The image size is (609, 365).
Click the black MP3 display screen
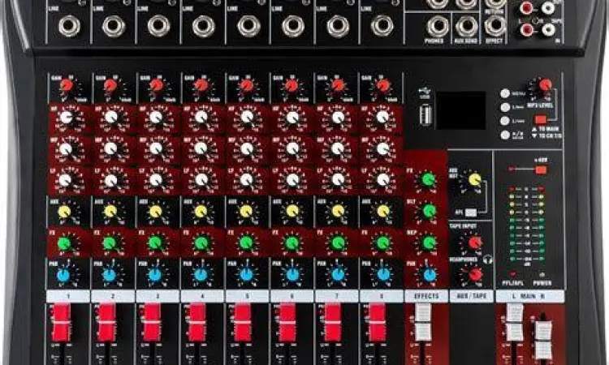[x=461, y=110]
